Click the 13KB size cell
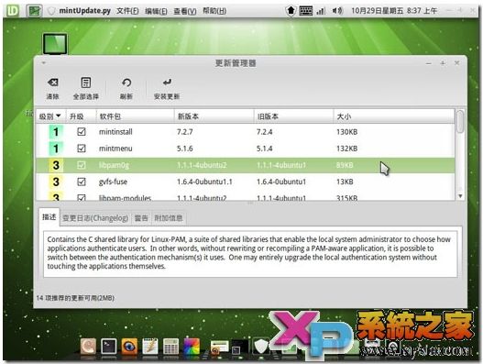Image resolution: width=483 pixels, height=364 pixels. tap(345, 182)
